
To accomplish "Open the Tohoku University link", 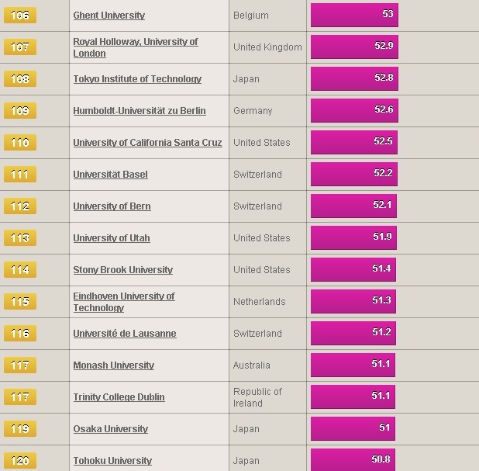I will point(112,461).
